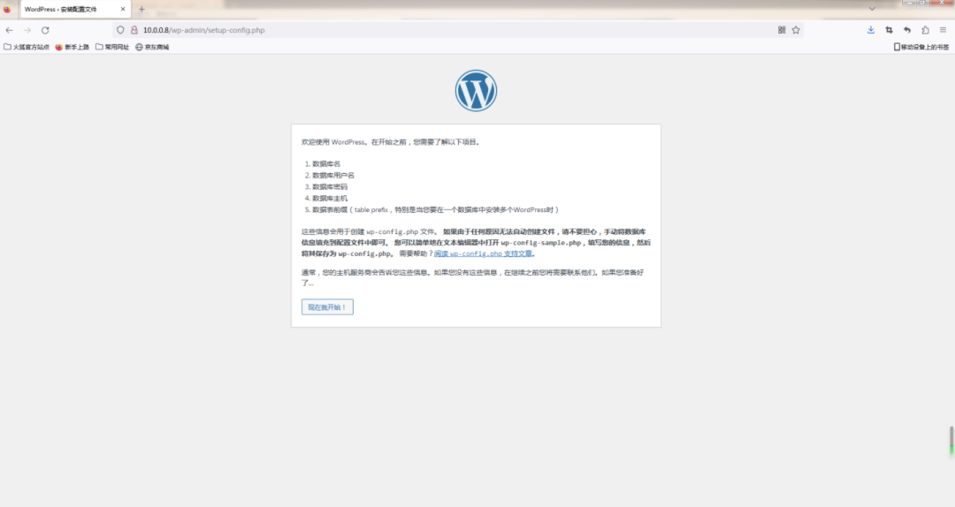Open the QR code icon in address bar

click(x=782, y=30)
